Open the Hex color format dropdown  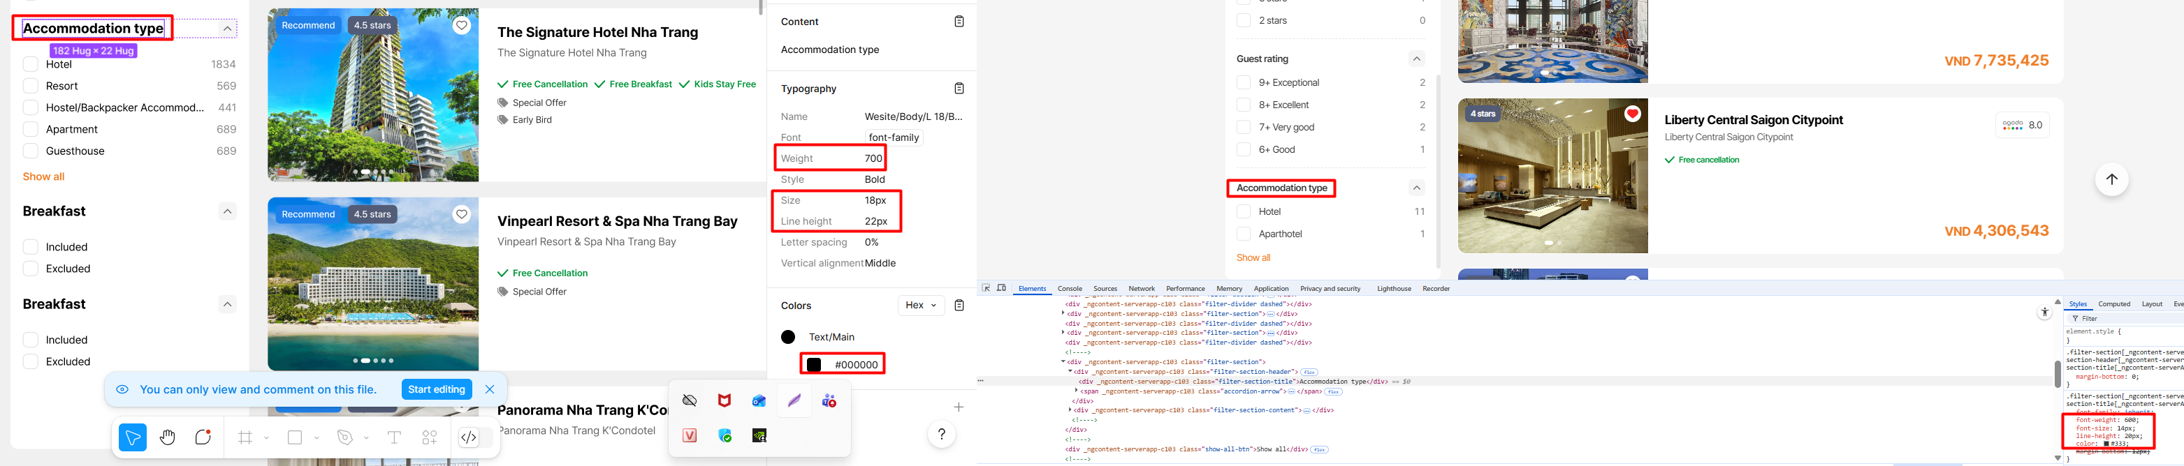click(921, 305)
